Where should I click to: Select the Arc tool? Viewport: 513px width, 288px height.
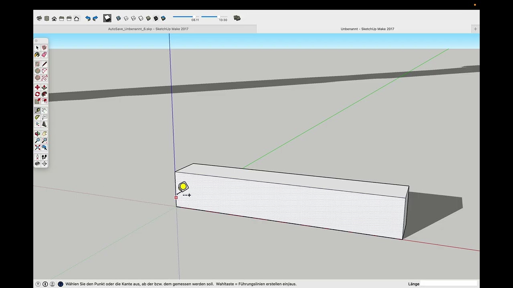[44, 71]
